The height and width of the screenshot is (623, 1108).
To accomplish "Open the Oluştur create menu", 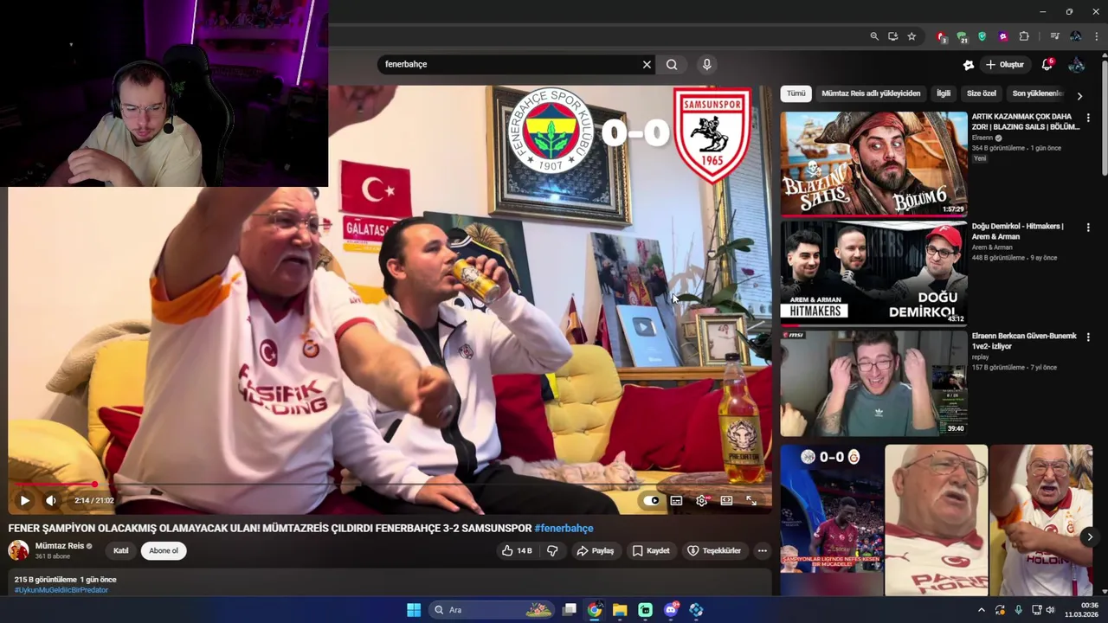I will pyautogui.click(x=1004, y=65).
